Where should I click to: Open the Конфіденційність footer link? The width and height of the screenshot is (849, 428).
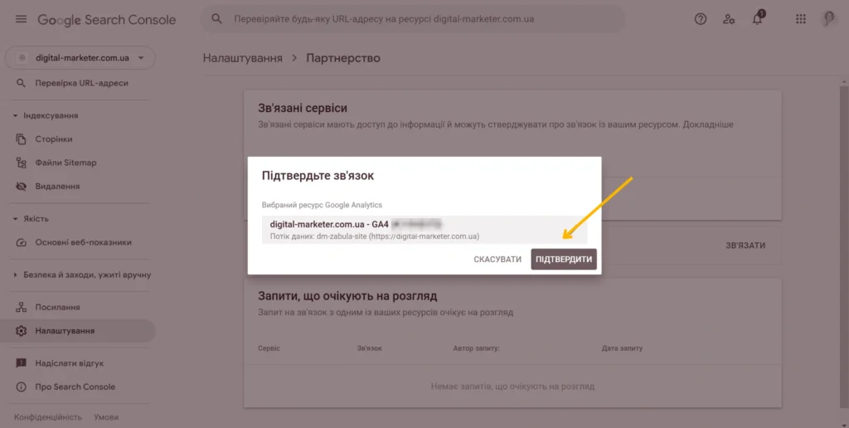pos(48,417)
